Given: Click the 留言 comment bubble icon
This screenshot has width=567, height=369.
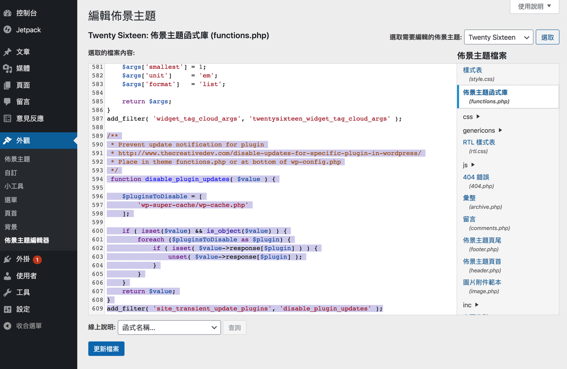Looking at the screenshot, I should 8,102.
